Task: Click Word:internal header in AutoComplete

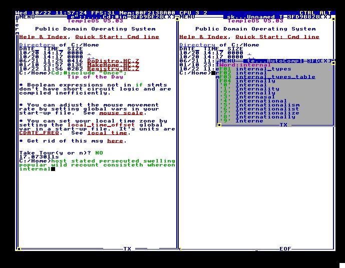Action: click(245, 65)
